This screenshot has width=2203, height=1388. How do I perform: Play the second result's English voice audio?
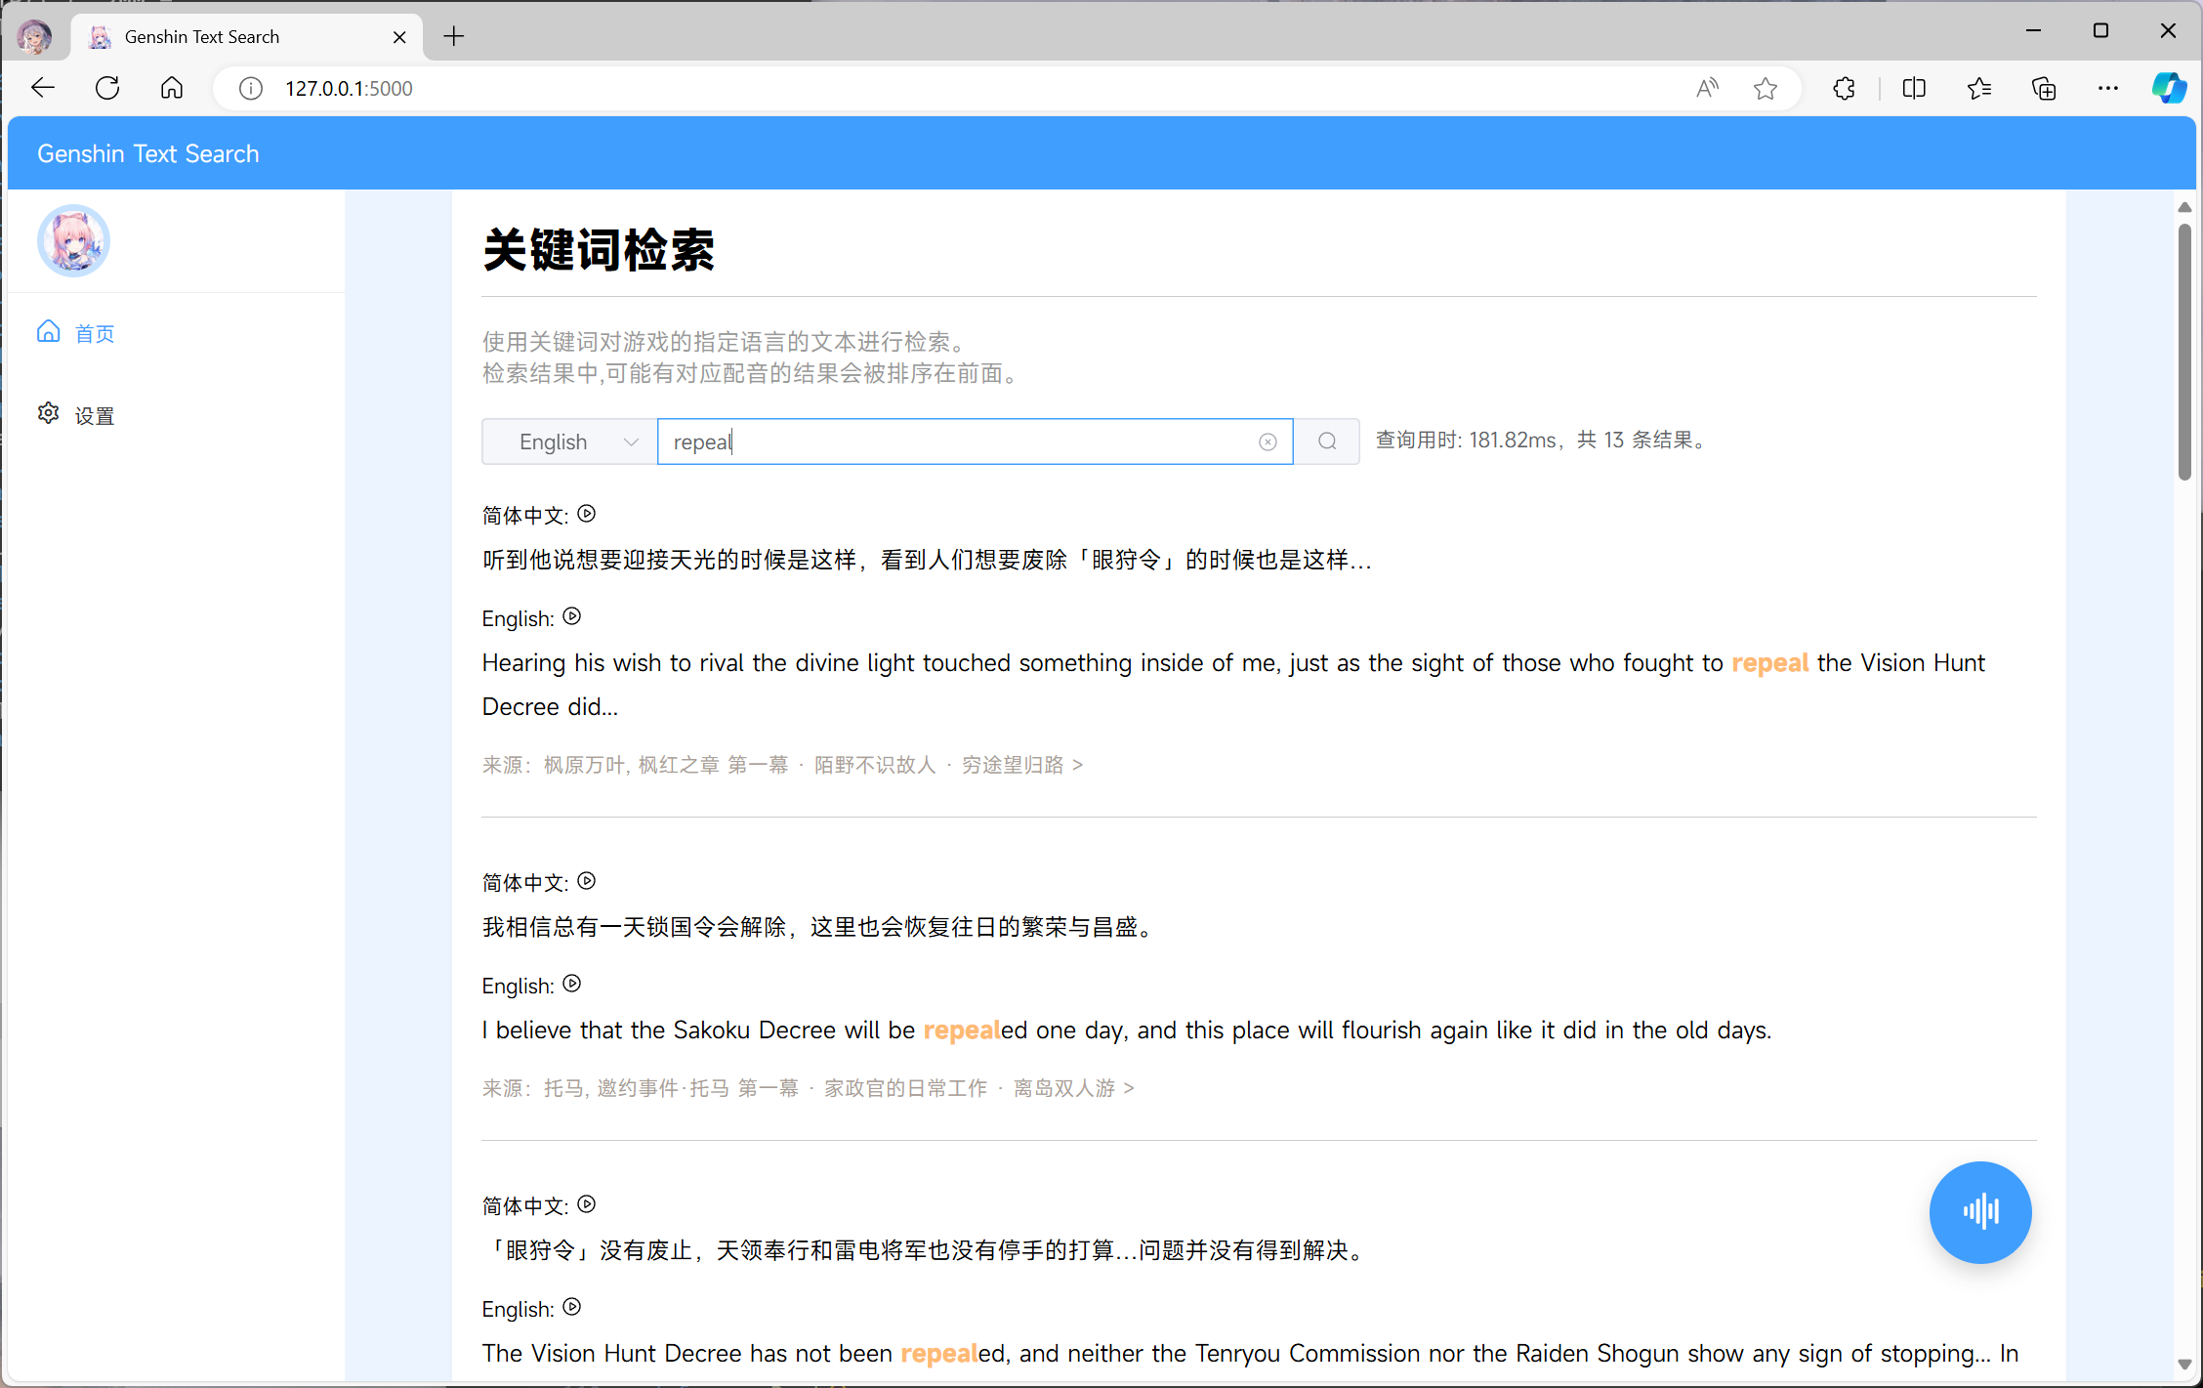(572, 984)
